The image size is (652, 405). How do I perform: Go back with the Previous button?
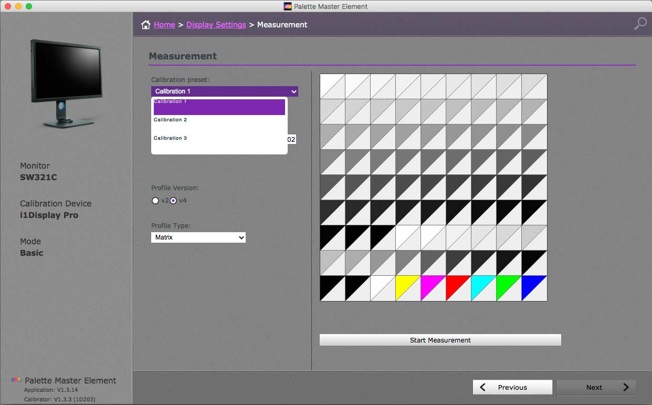point(512,387)
